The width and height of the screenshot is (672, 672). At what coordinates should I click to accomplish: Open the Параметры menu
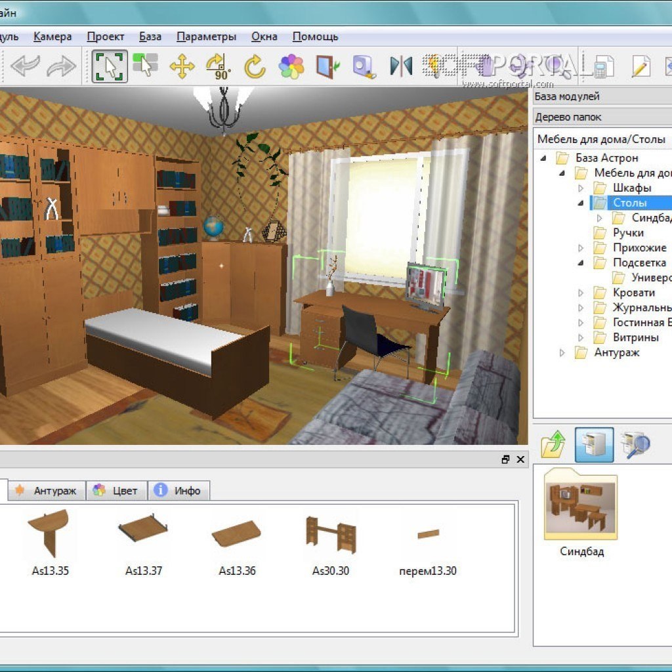[206, 37]
